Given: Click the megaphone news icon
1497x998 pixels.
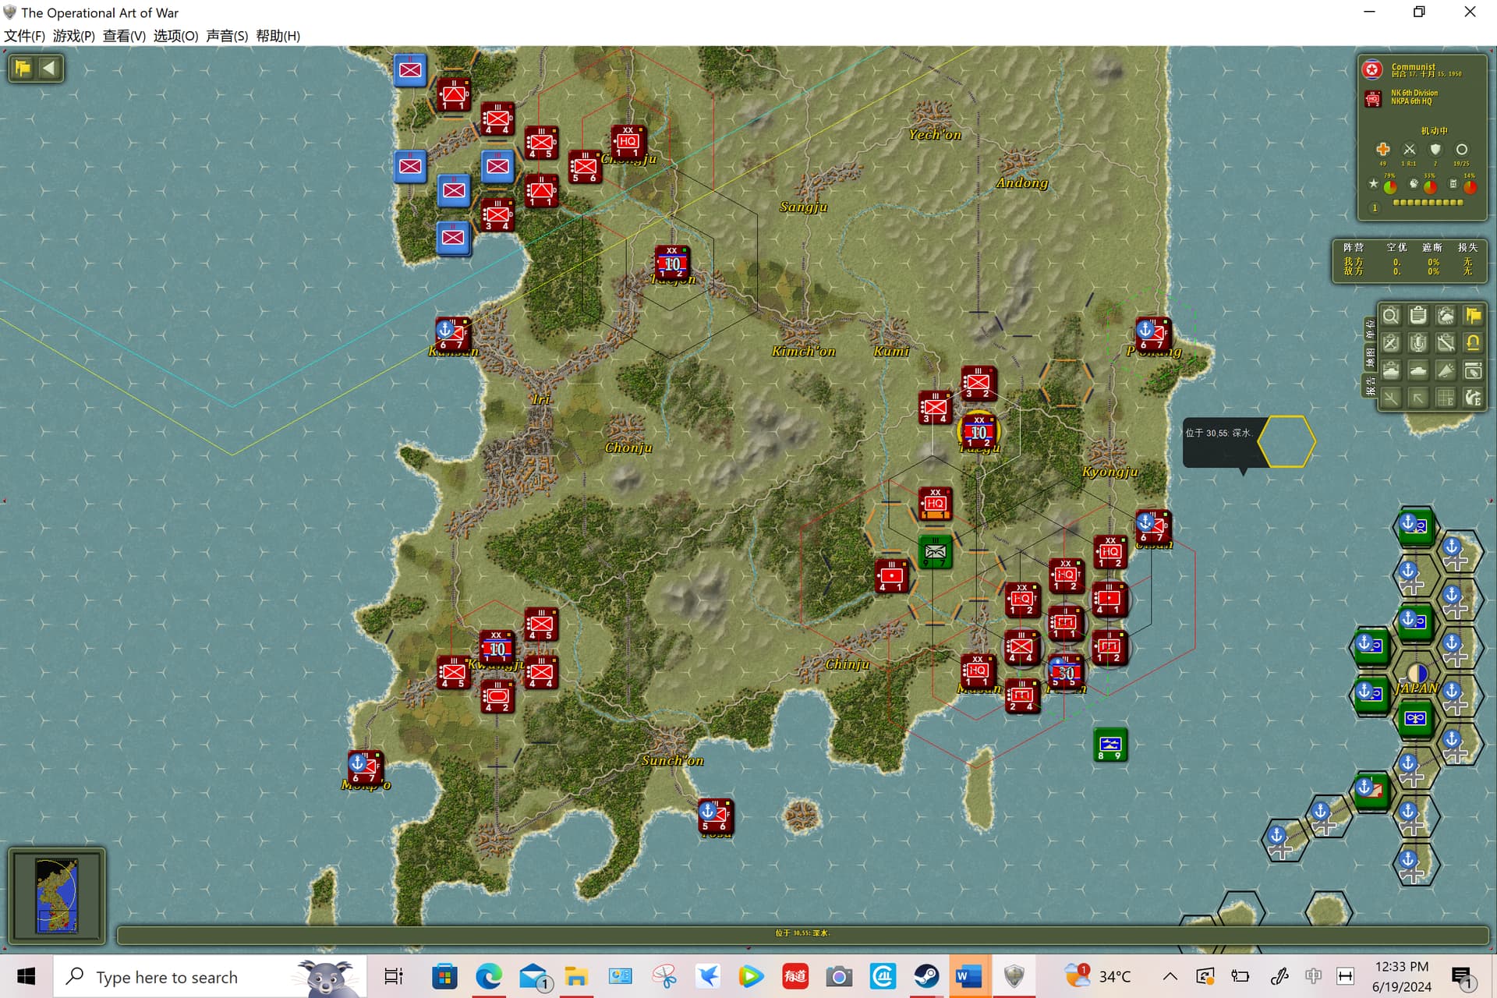Looking at the screenshot, I should coord(1446,370).
